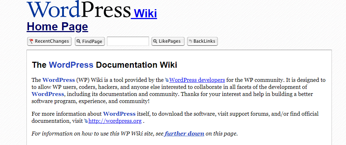
Task: Open the http://wordpress.org link
Action: (115, 121)
